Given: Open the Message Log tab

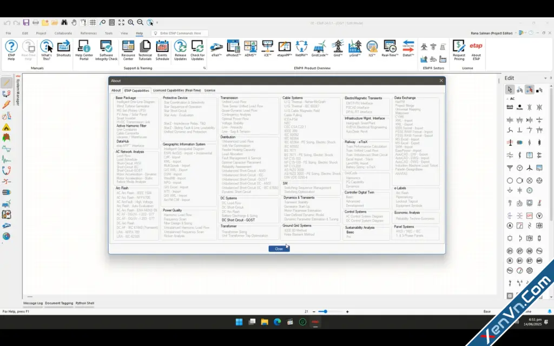Looking at the screenshot, I should pos(33,303).
